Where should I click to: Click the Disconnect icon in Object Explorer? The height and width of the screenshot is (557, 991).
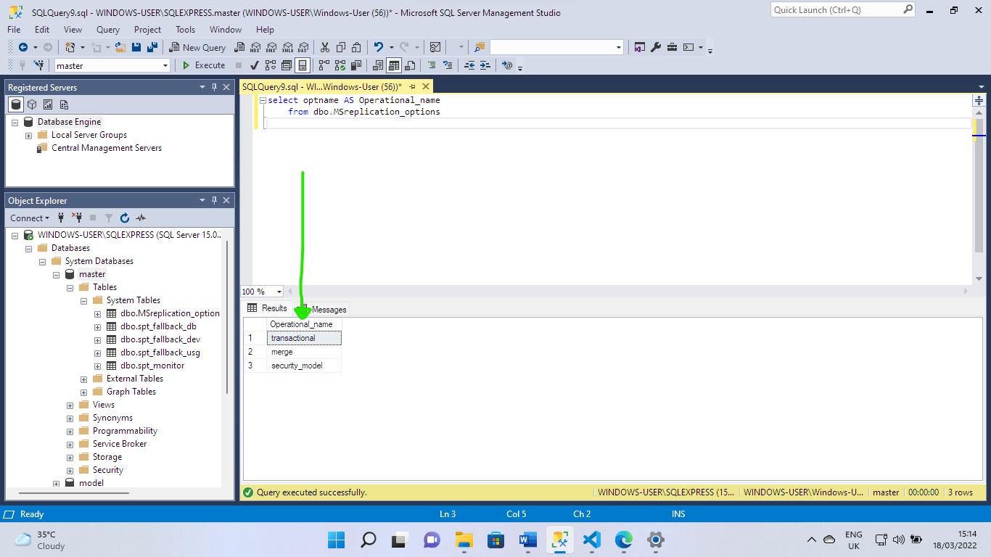77,218
